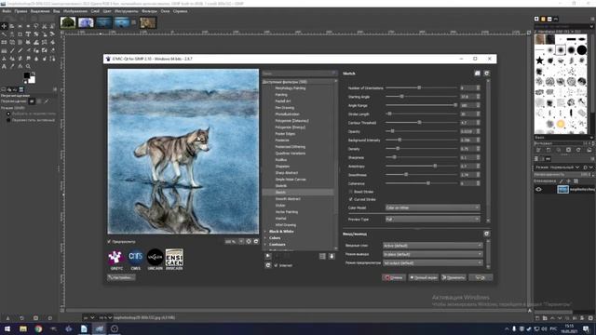Viewport: 596px width, 335px height.
Task: Select the star-shaped brush in Brushes panel
Action: click(x=539, y=60)
